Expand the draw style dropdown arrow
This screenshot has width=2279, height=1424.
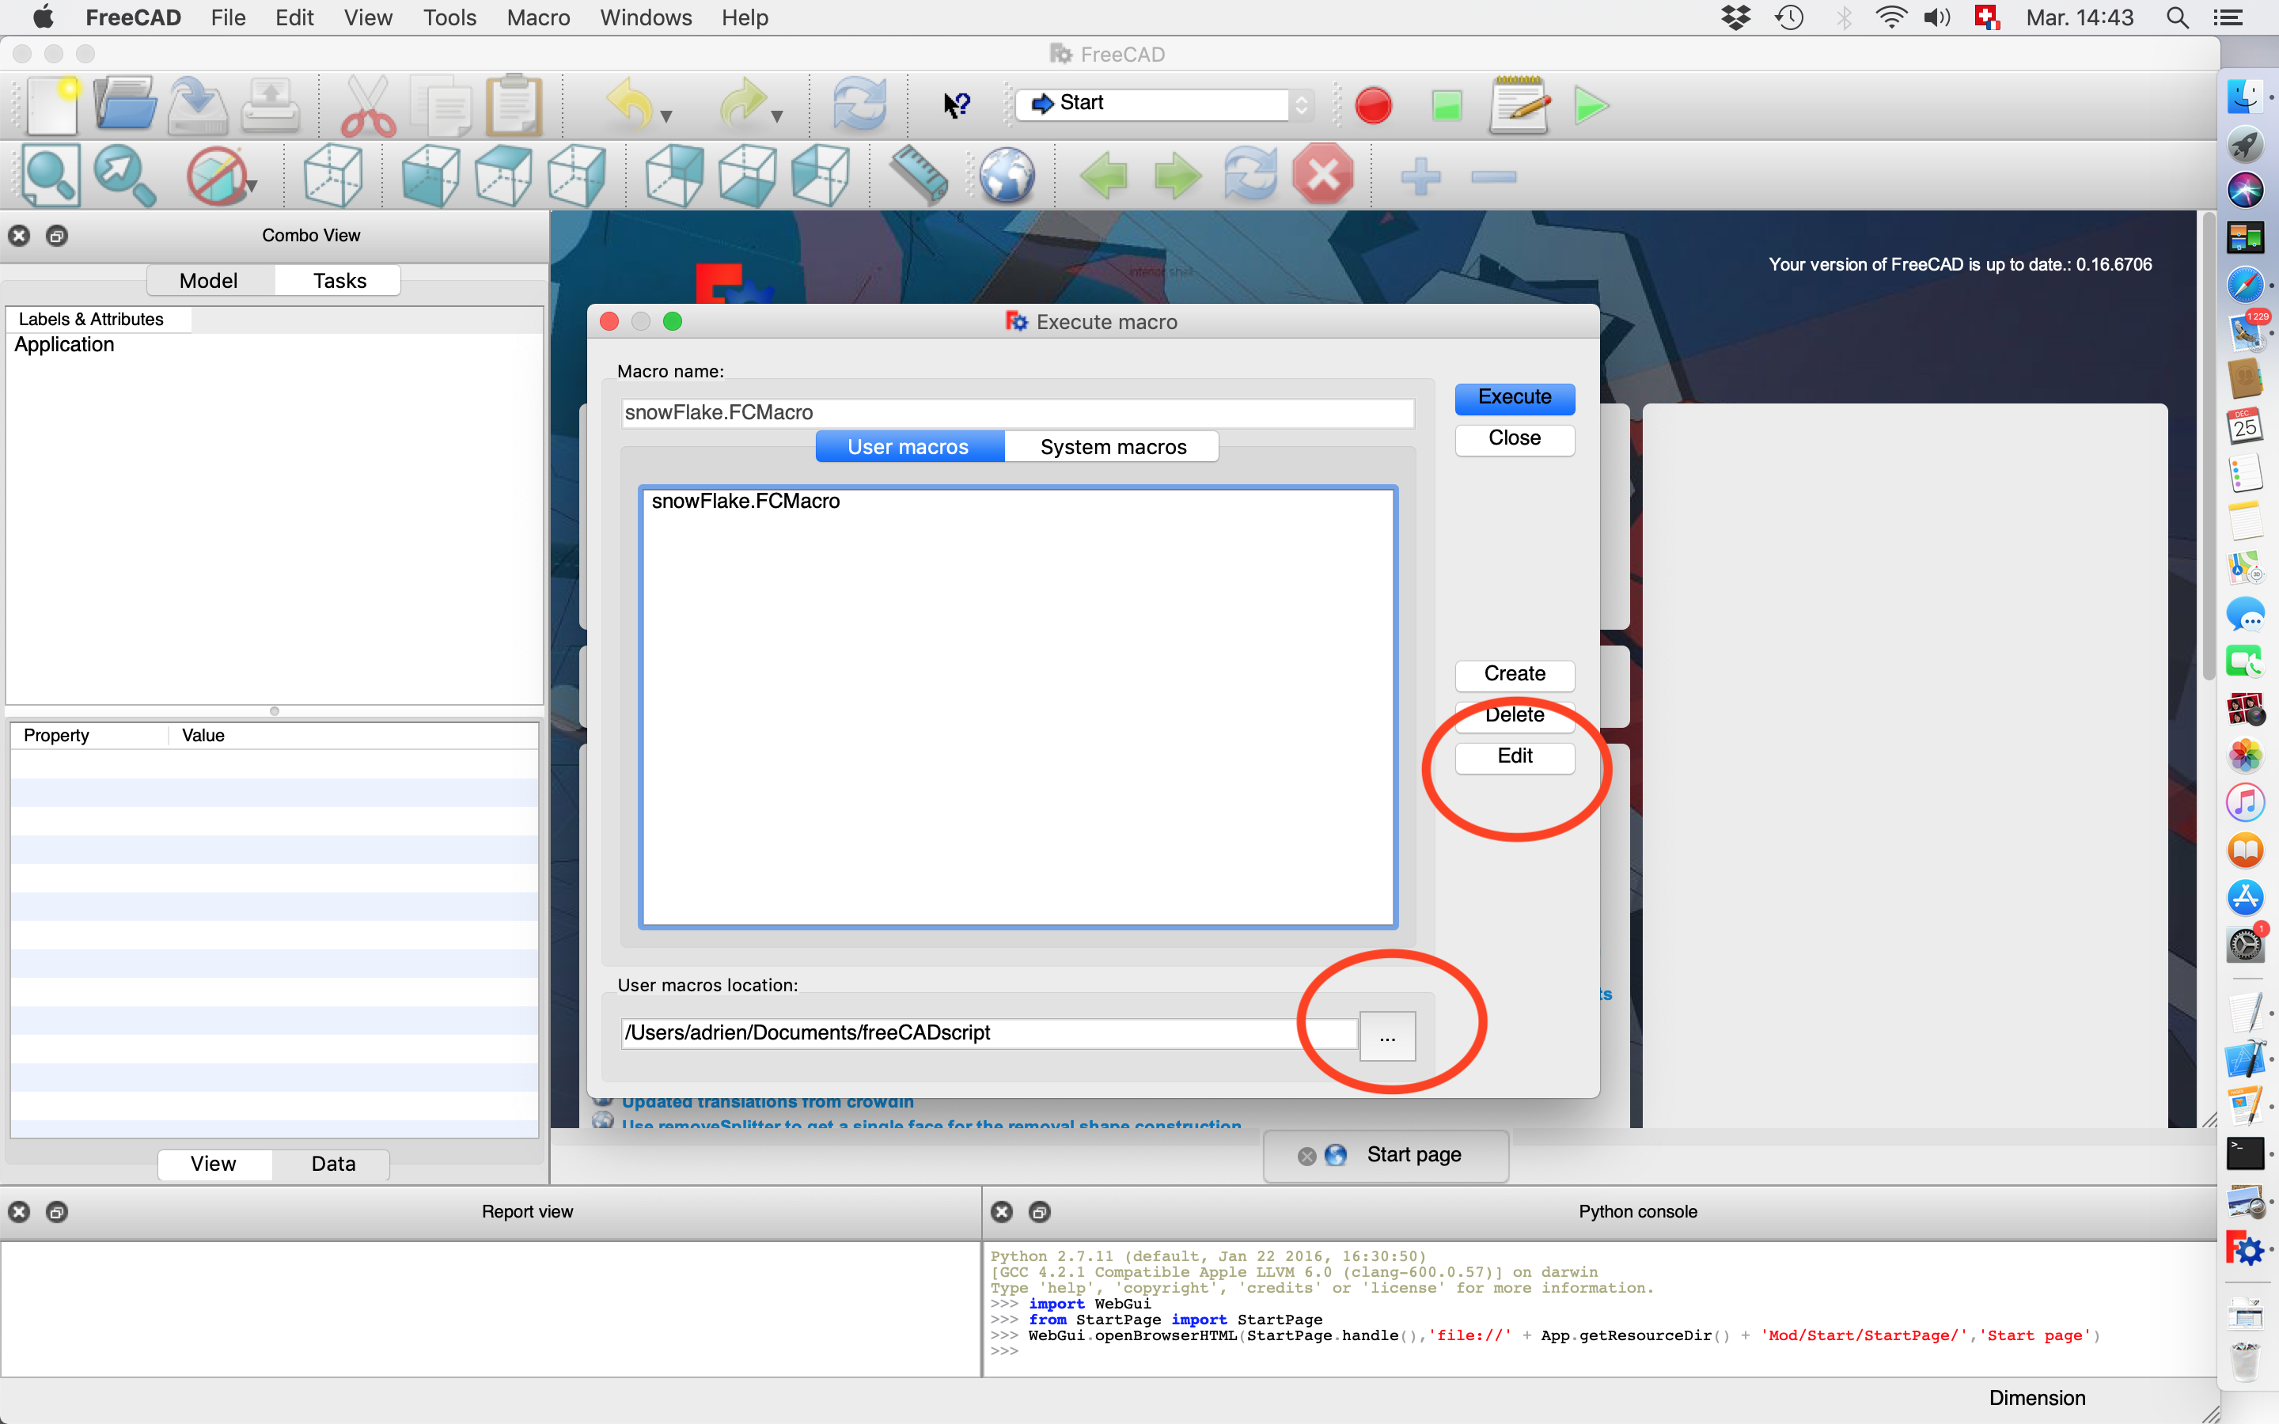[252, 187]
